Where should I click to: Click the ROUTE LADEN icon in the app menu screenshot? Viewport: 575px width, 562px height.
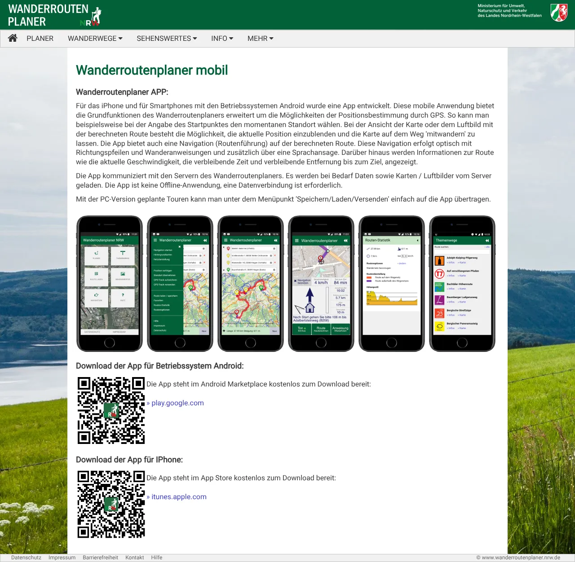(x=96, y=273)
